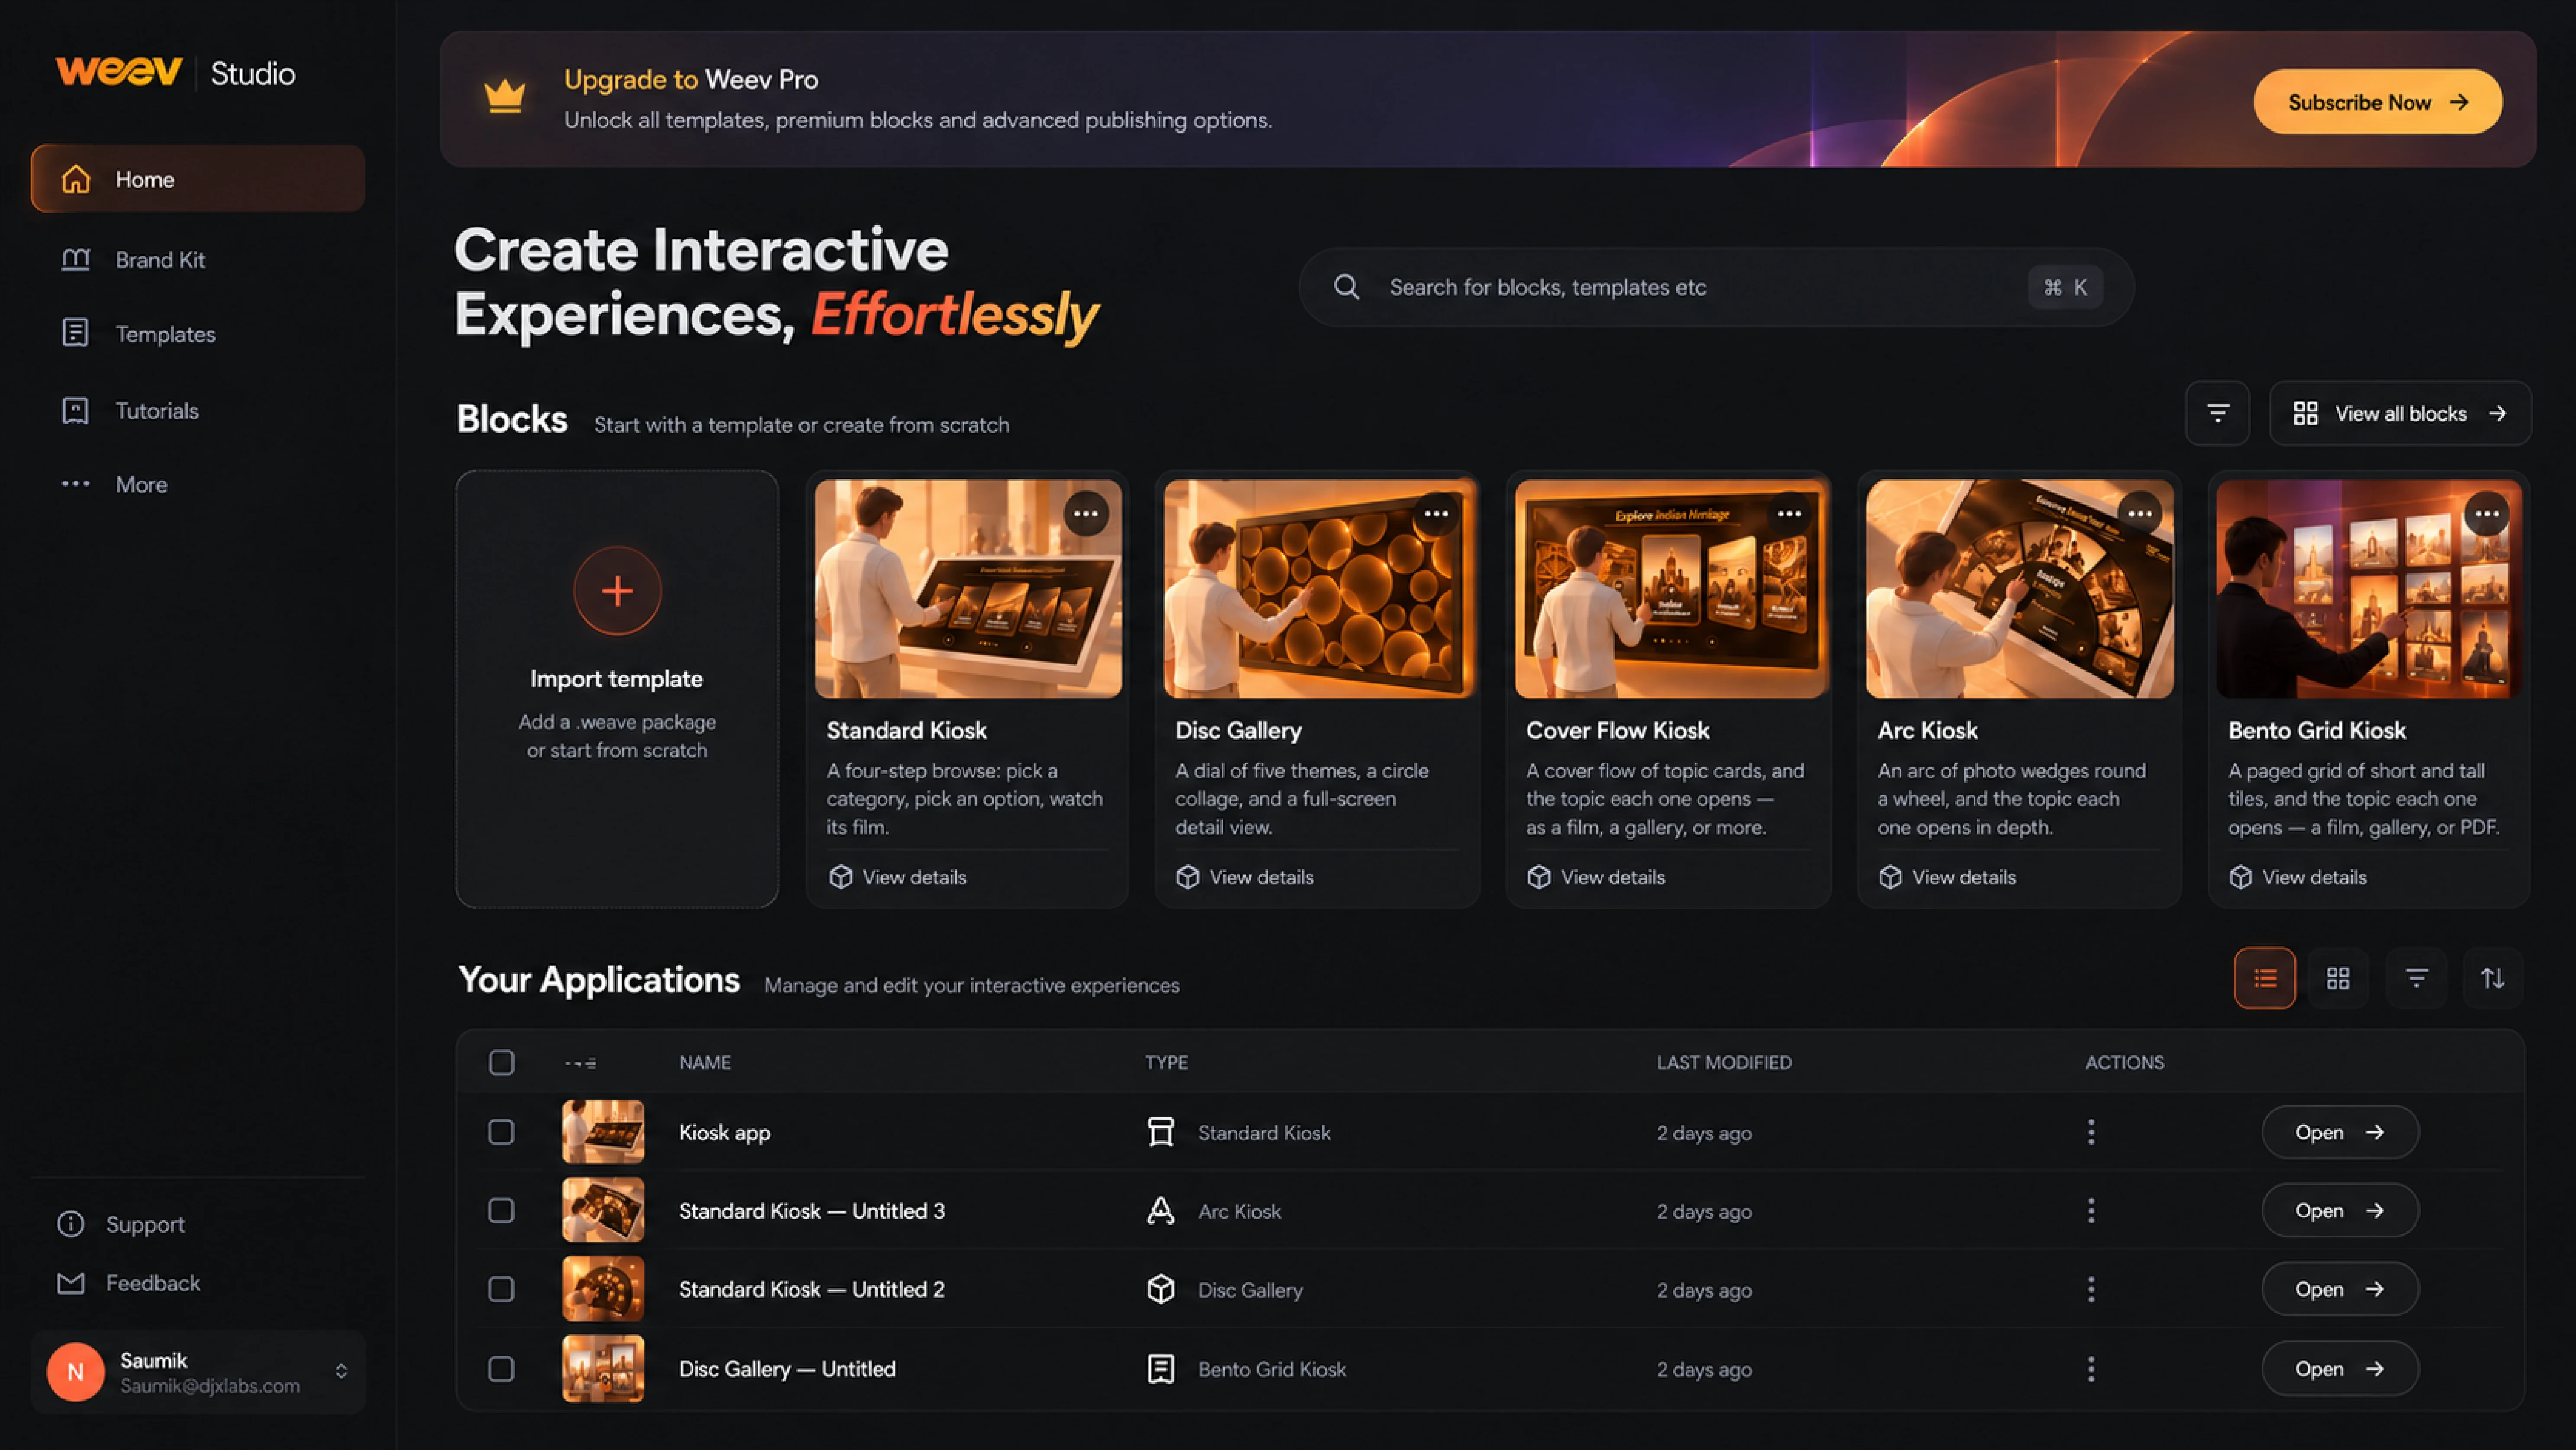This screenshot has width=2576, height=1450.
Task: Open the three-dot menu on the Arc Kiosk card
Action: tap(2139, 514)
